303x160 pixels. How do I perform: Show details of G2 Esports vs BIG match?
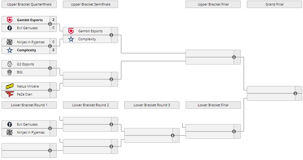pyautogui.click(x=50, y=68)
